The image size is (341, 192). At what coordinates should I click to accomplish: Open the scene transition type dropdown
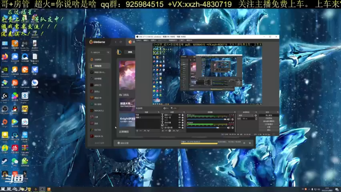point(246,115)
